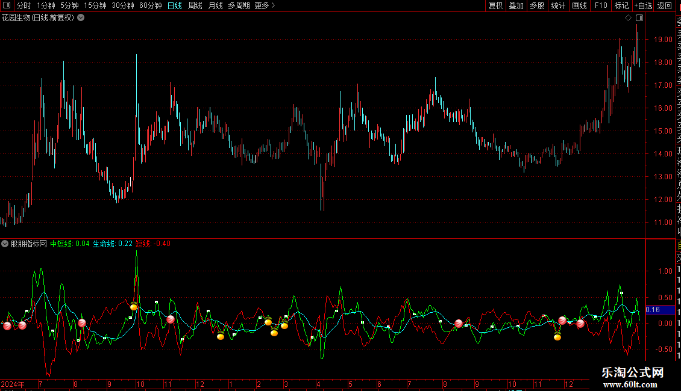681x391 pixels.
Task: Click the 18.00 price axis label
Action: tap(663, 63)
